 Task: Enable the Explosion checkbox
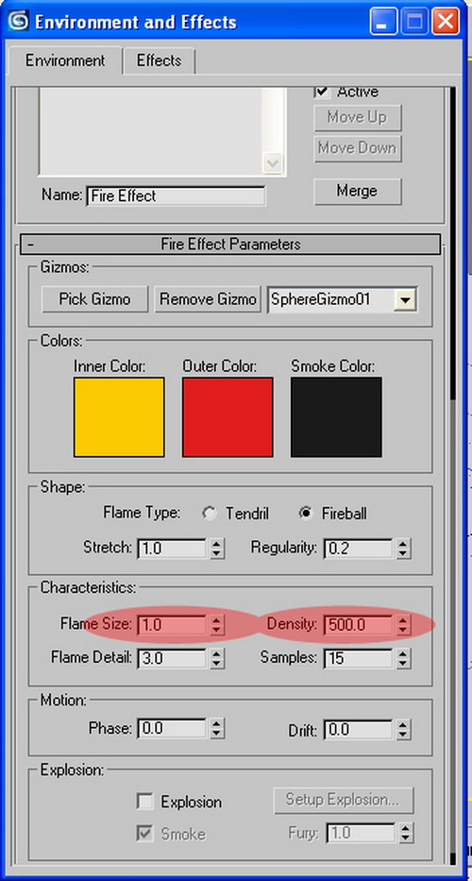point(145,802)
